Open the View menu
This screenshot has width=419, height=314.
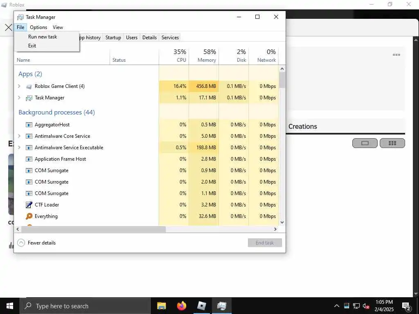58,27
